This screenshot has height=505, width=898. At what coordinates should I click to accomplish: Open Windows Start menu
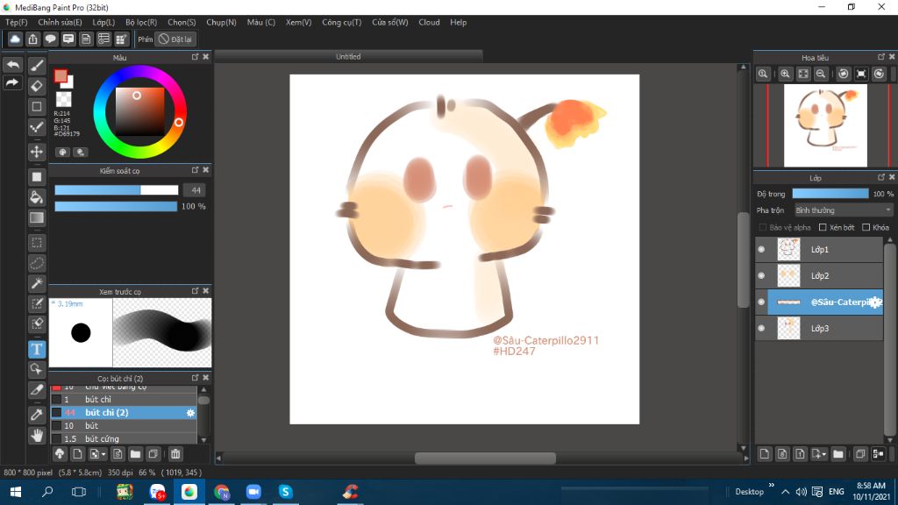[x=16, y=492]
